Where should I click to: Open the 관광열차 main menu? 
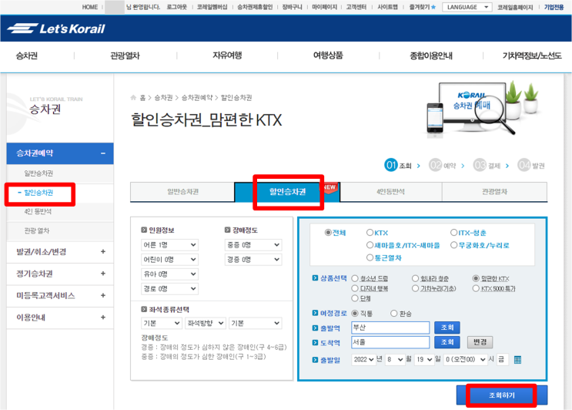(125, 55)
